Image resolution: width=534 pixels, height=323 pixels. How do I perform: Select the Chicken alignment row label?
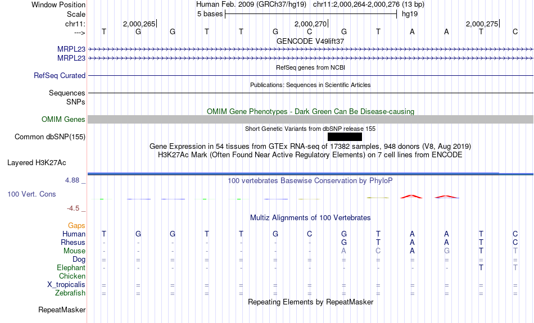(x=72, y=276)
